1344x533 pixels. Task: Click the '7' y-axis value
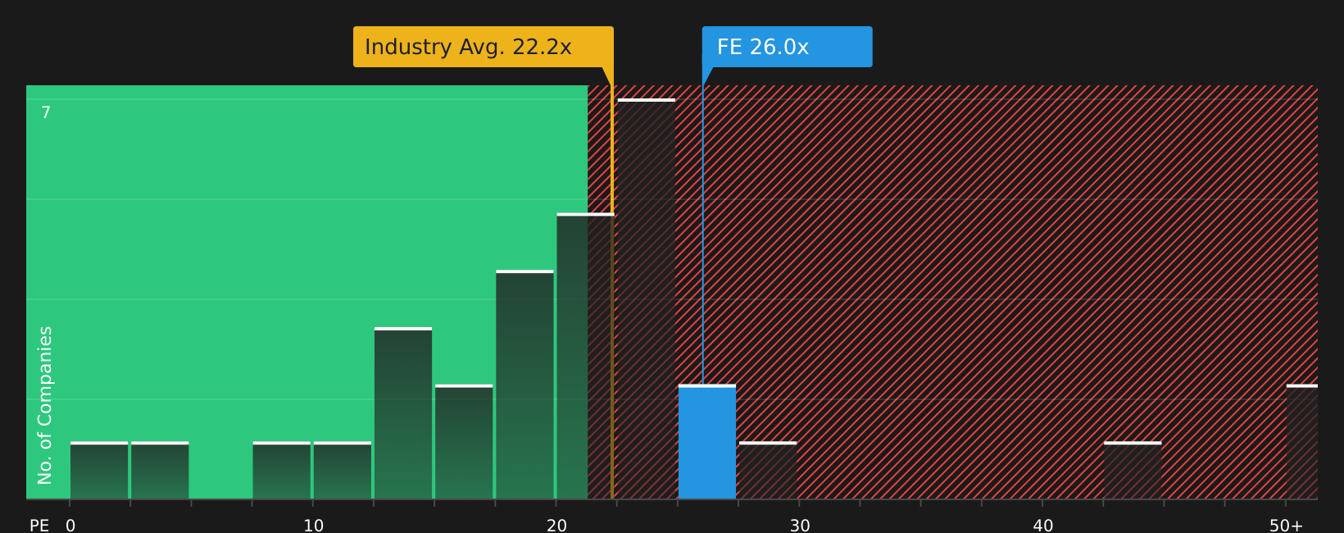(x=46, y=113)
